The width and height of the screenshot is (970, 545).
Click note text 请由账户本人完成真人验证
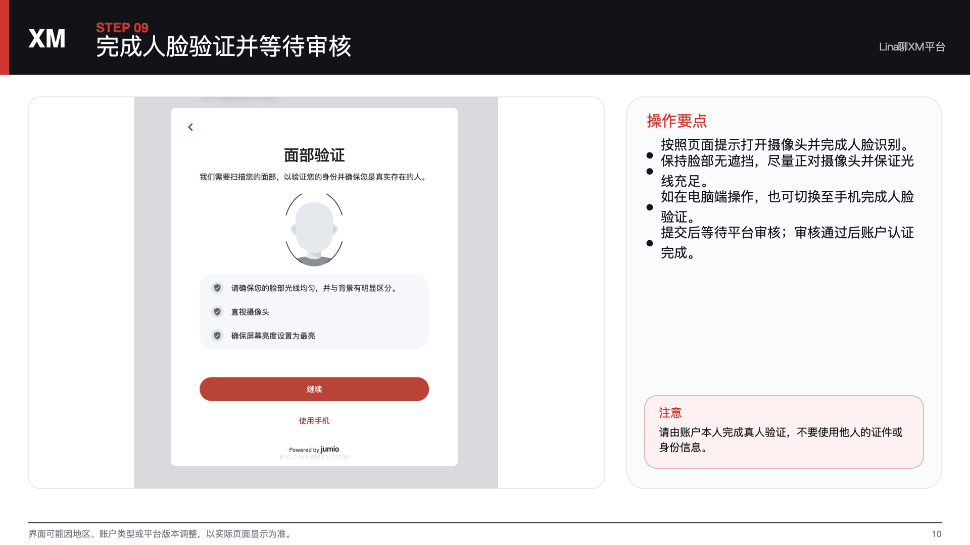click(781, 440)
